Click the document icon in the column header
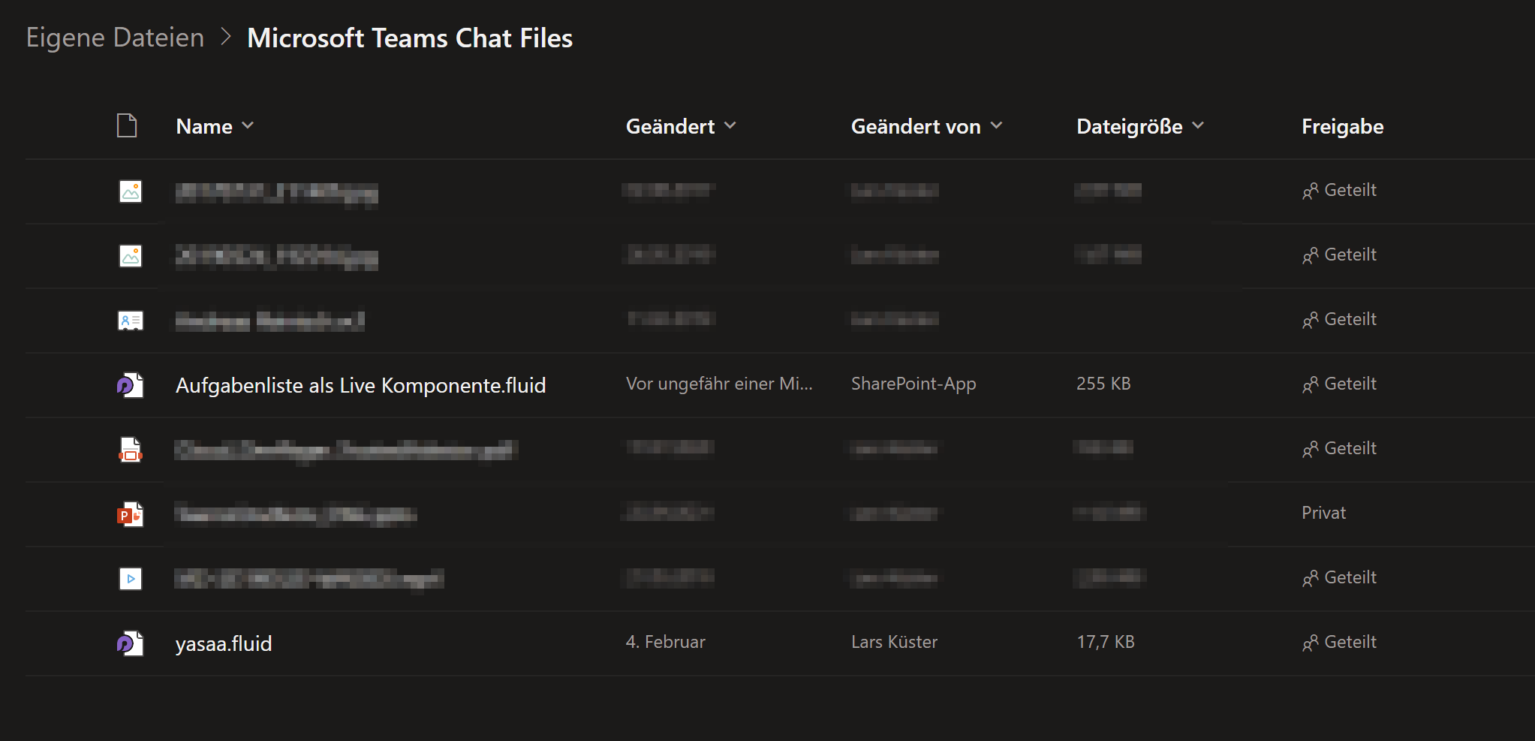 (128, 125)
